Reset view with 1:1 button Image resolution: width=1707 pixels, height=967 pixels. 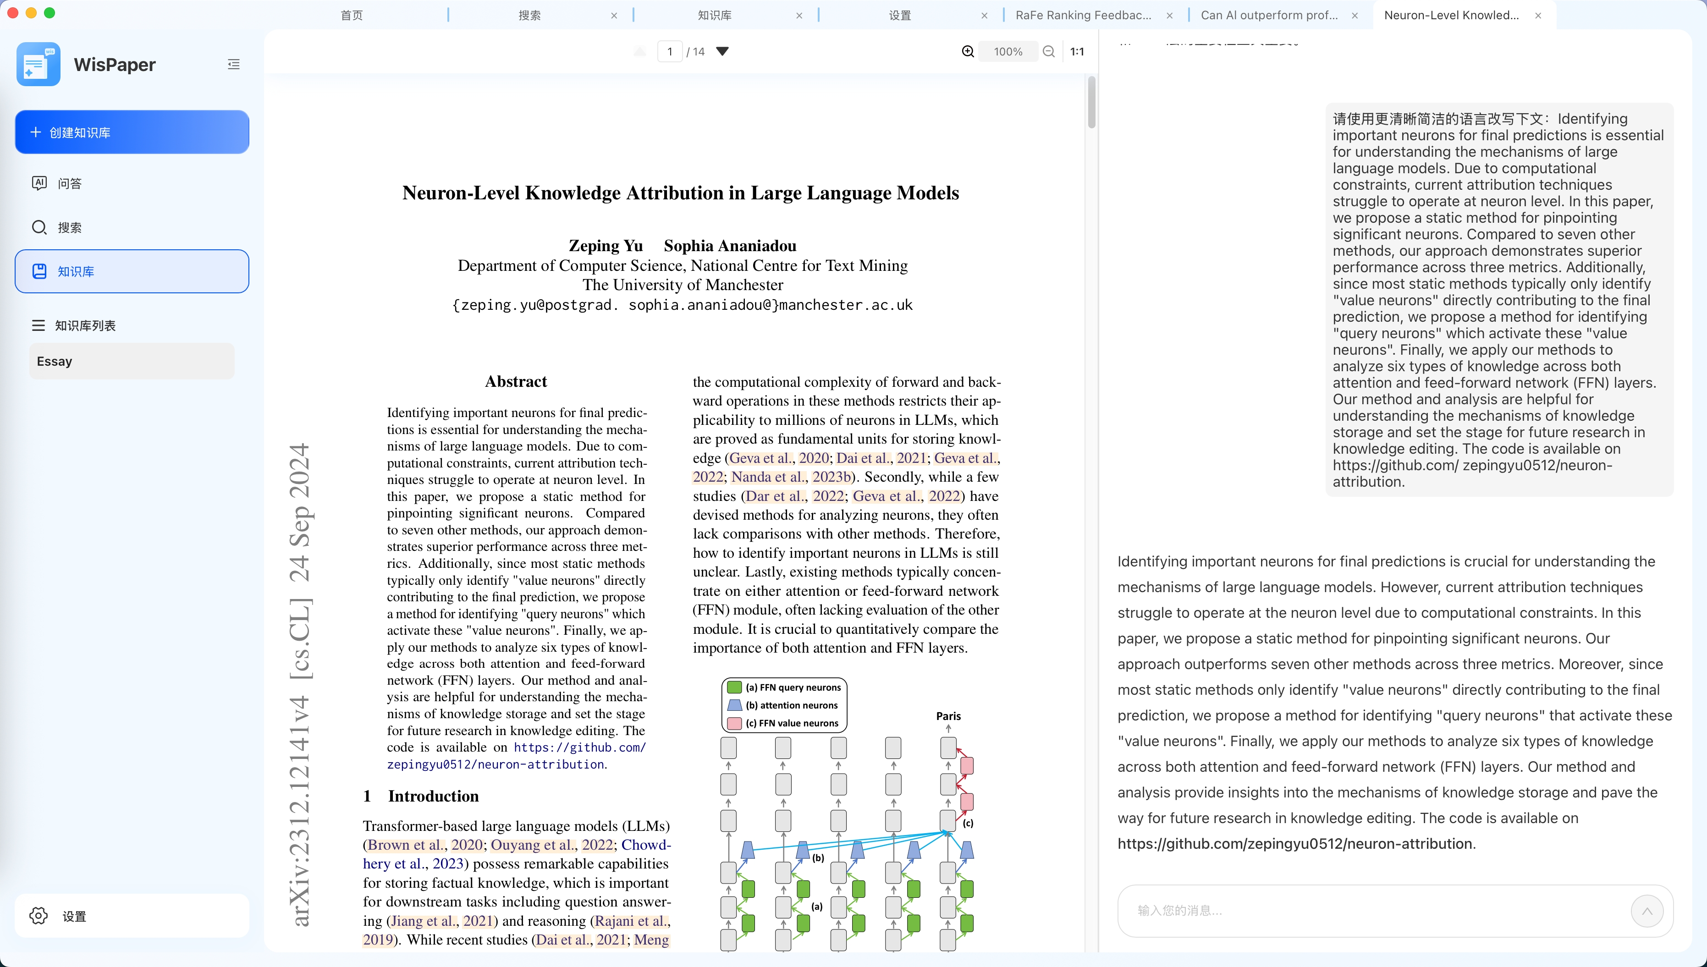[1077, 52]
